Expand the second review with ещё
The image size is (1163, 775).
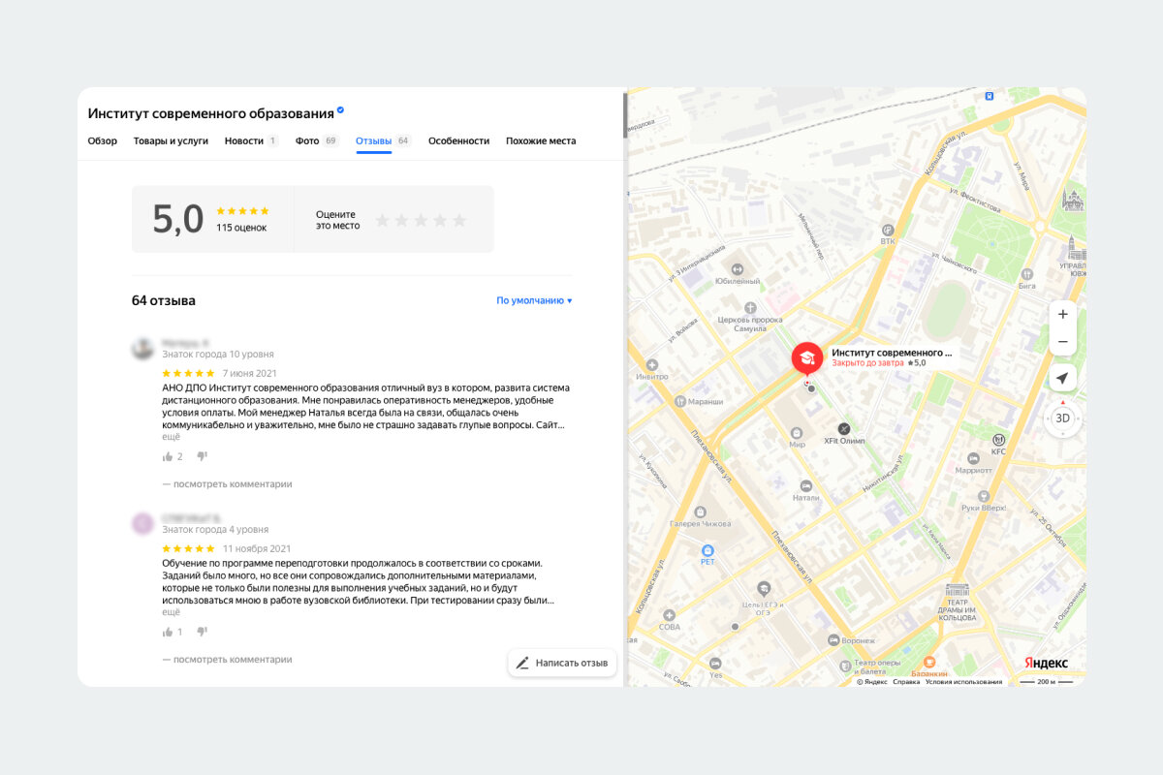(171, 612)
